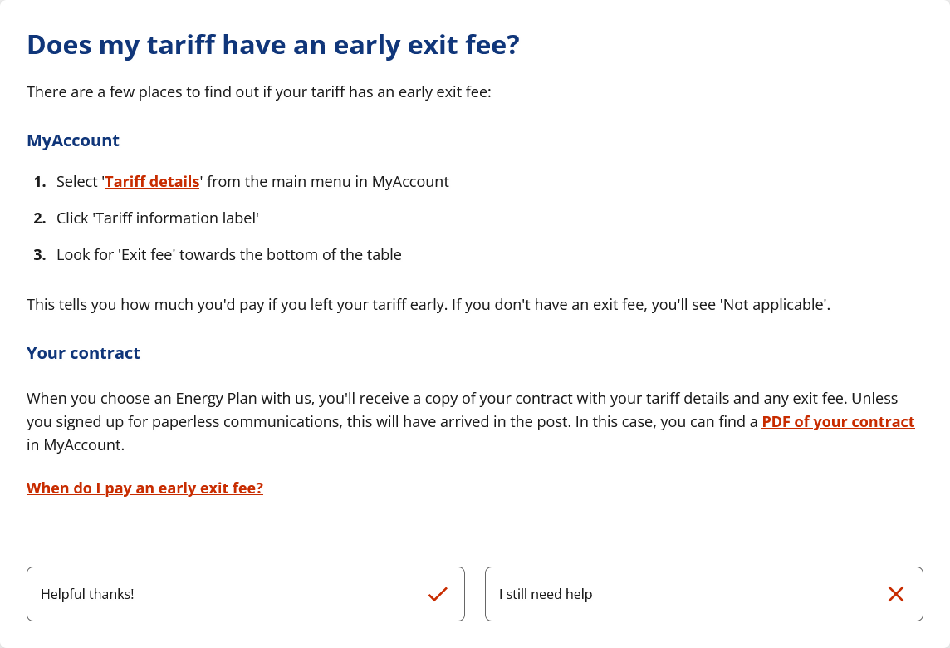Open the 'Tariff details' link
Image resolution: width=950 pixels, height=648 pixels.
tap(152, 181)
